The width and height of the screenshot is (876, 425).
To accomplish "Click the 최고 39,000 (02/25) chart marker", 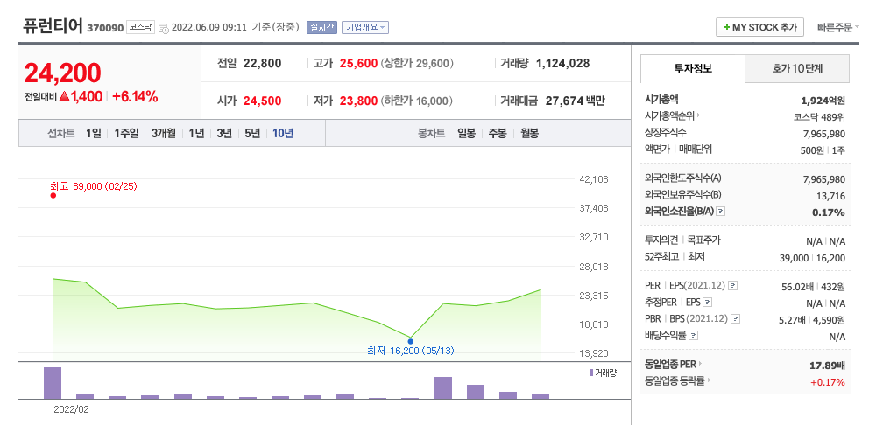I will coord(53,195).
